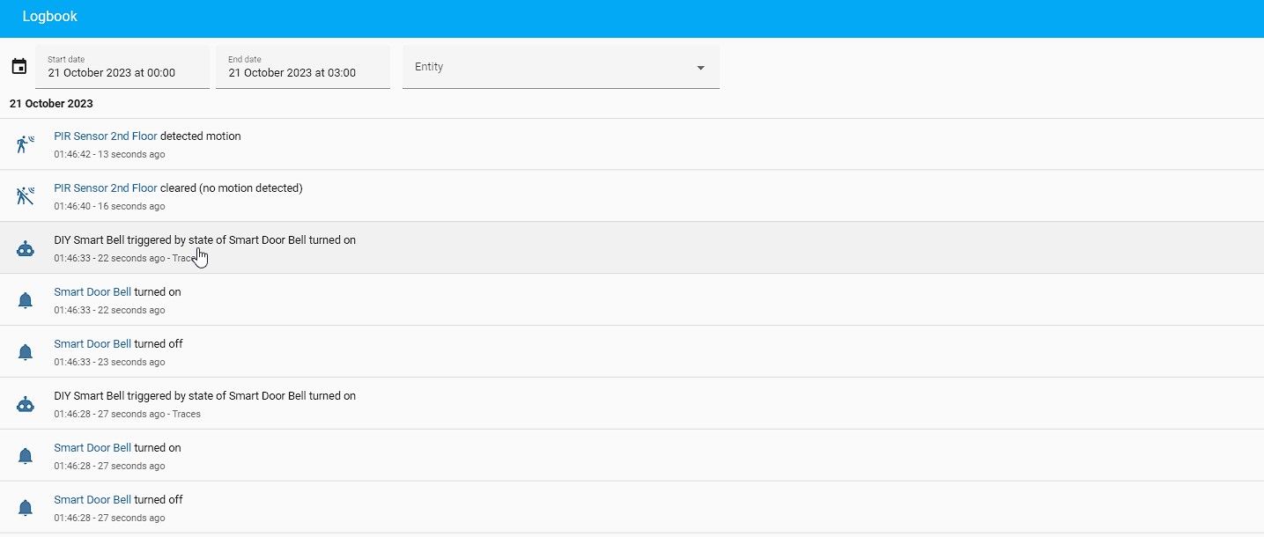Click the bell icon on the bottom logbook entry
The width and height of the screenshot is (1264, 537).
pos(25,507)
